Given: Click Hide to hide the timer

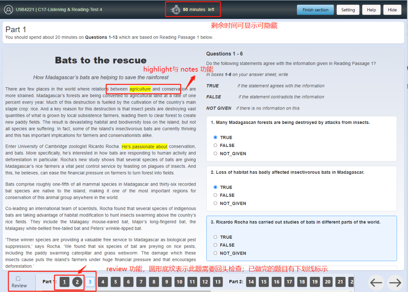Looking at the screenshot, I should (x=392, y=10).
